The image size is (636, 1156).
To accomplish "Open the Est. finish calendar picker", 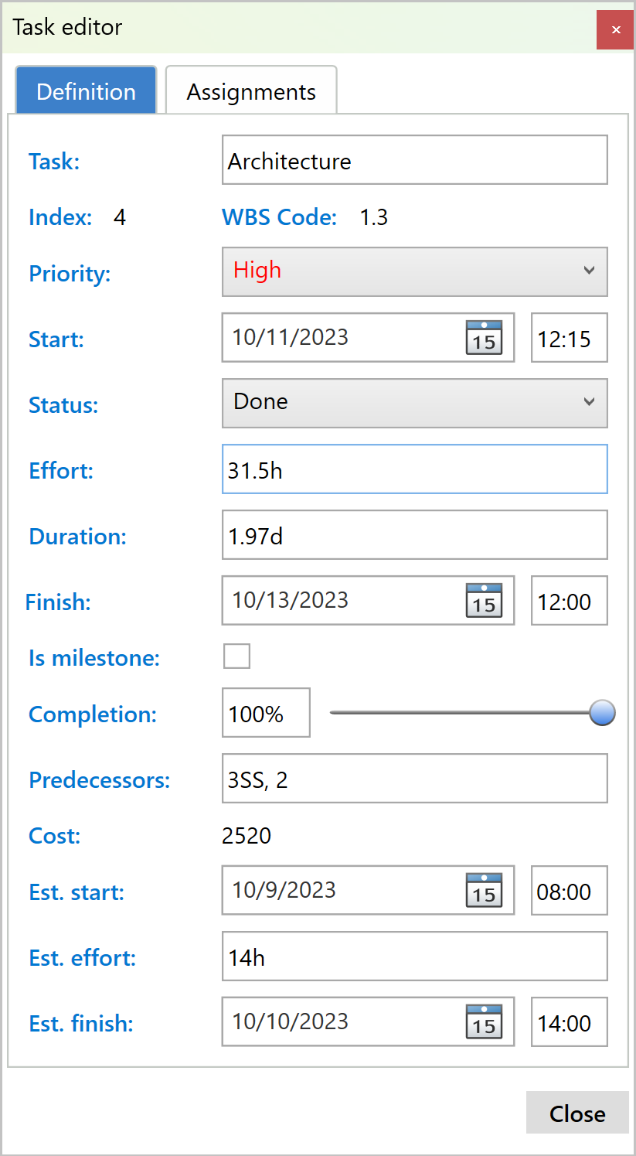I will [x=483, y=1022].
